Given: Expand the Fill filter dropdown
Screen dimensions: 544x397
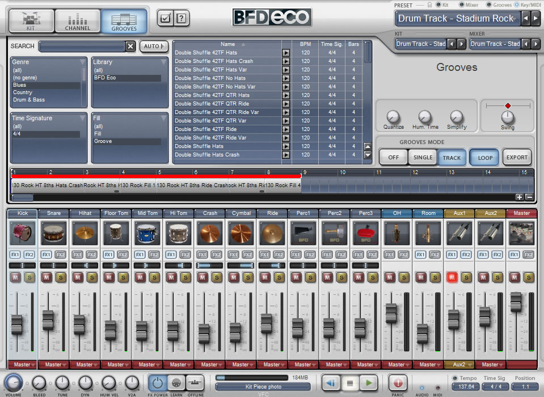Looking at the screenshot, I should [x=163, y=118].
